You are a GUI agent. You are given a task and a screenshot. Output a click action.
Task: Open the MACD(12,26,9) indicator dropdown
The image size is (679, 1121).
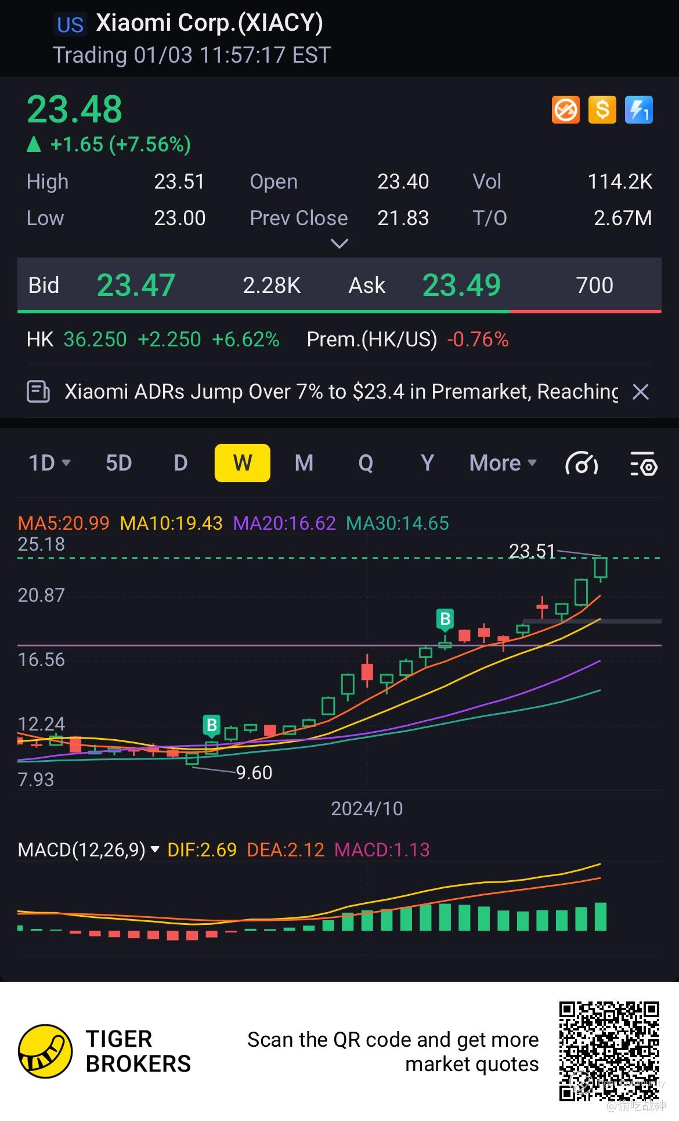tap(89, 850)
